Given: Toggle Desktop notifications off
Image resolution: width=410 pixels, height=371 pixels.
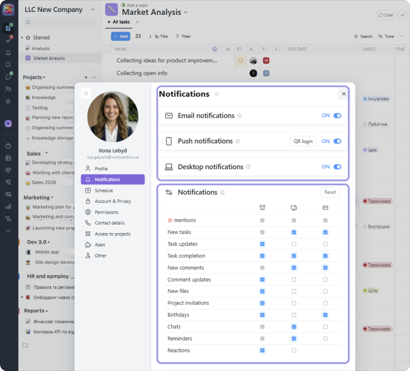Looking at the screenshot, I should tap(337, 167).
